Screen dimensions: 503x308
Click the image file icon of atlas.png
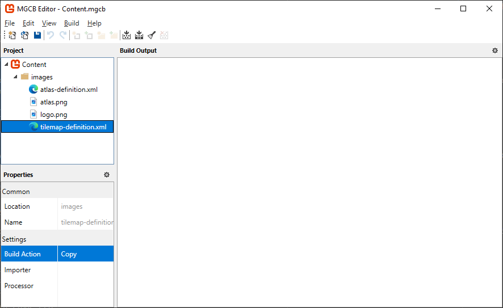[x=33, y=102]
